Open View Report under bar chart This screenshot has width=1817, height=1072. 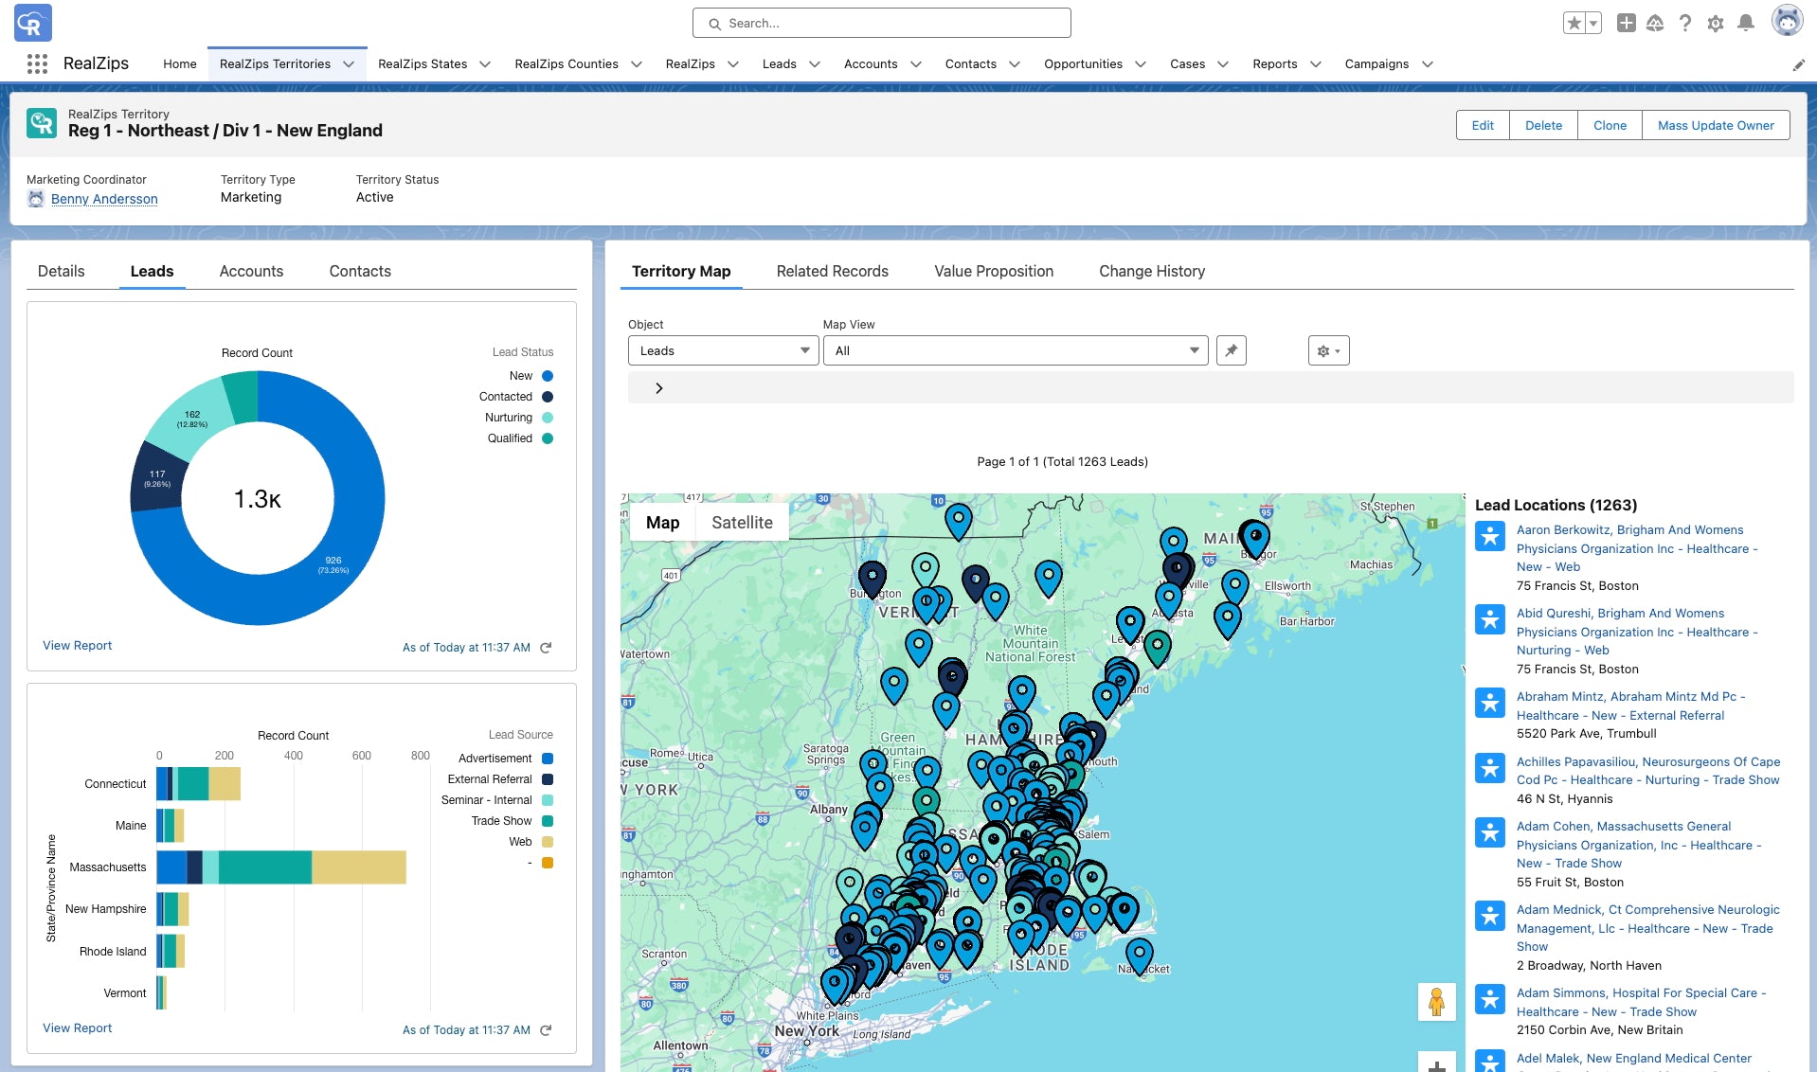point(77,1028)
